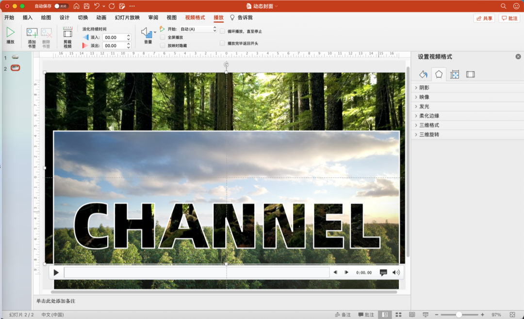This screenshot has width=524, height=319.
Task: Select slide 1 thumbnail
Action: pos(16,57)
